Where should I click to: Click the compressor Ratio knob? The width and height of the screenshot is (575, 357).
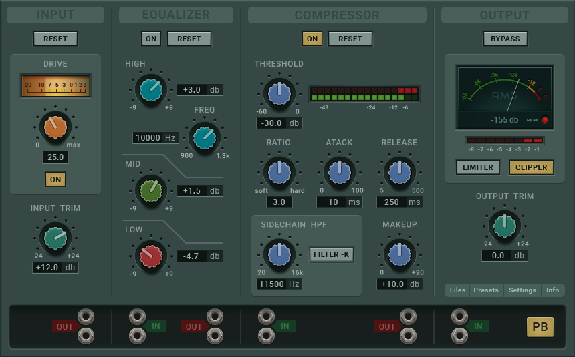tap(279, 172)
